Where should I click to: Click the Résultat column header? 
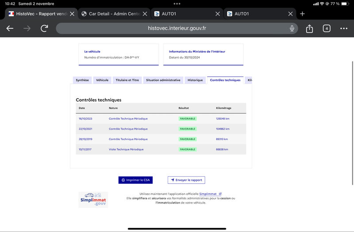[184, 108]
